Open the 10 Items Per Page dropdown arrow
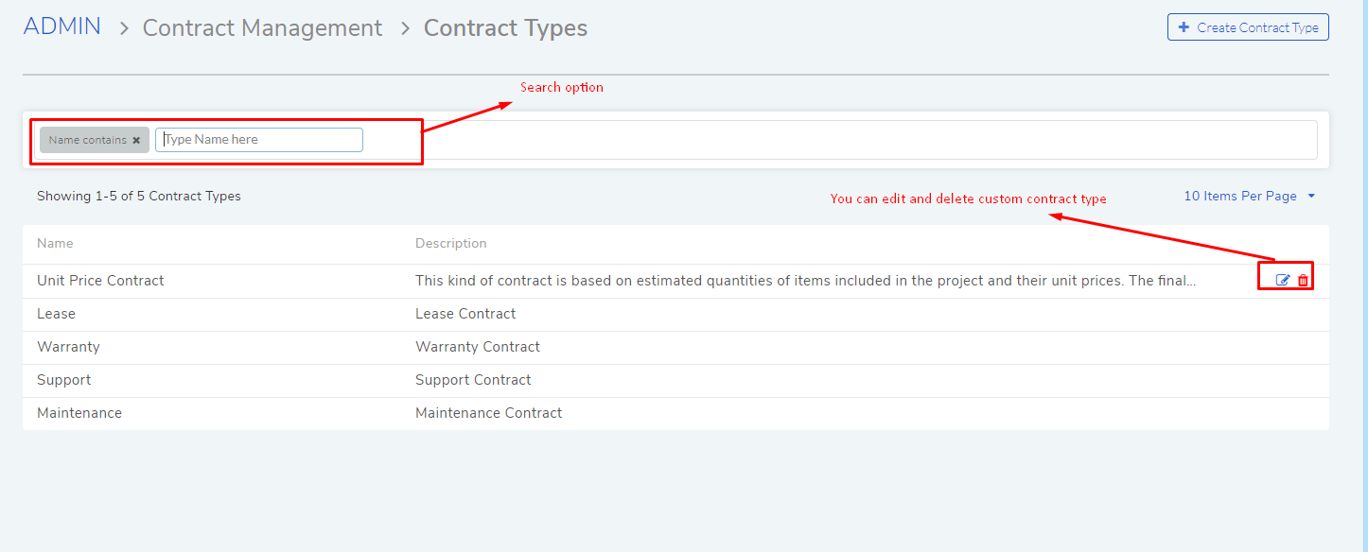1368x552 pixels. pos(1311,197)
